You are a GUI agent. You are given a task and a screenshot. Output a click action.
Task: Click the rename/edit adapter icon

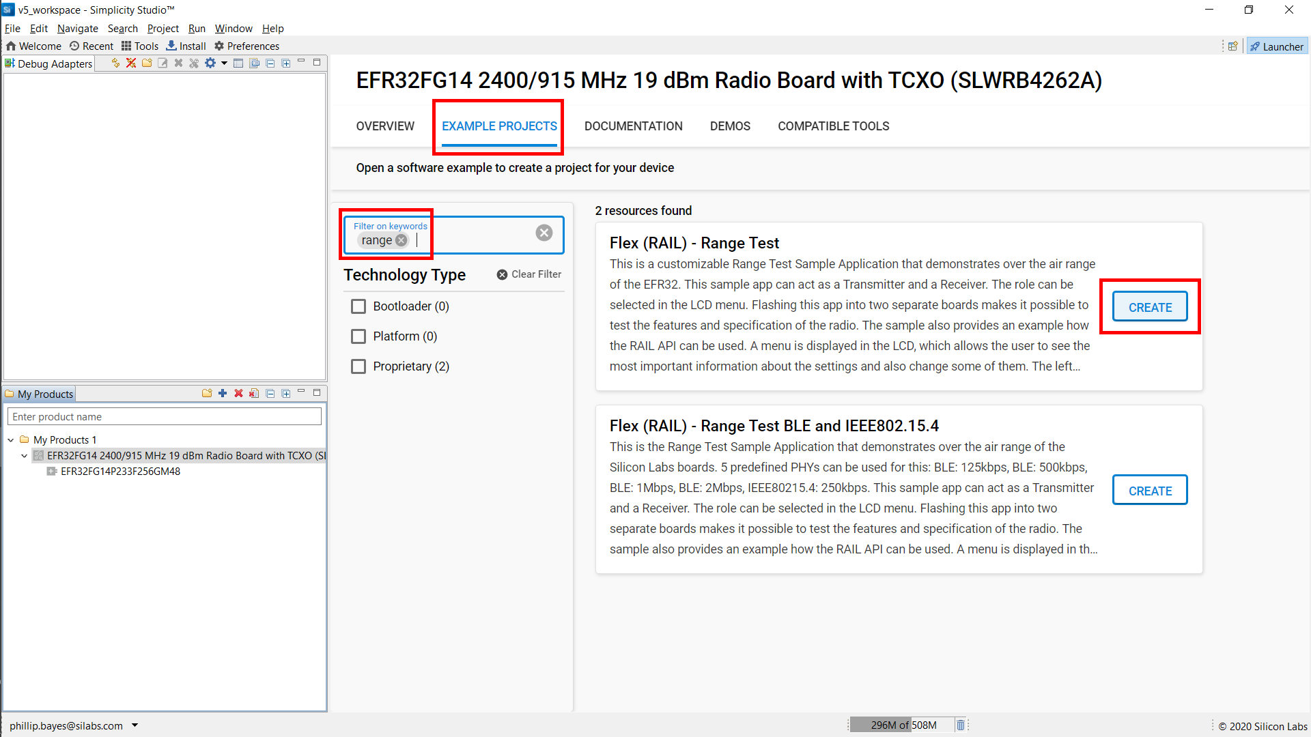163,63
